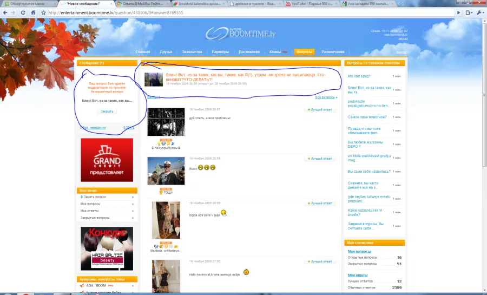Click Мои вопросы link in statistics
487x295 pixels.
tap(359, 252)
